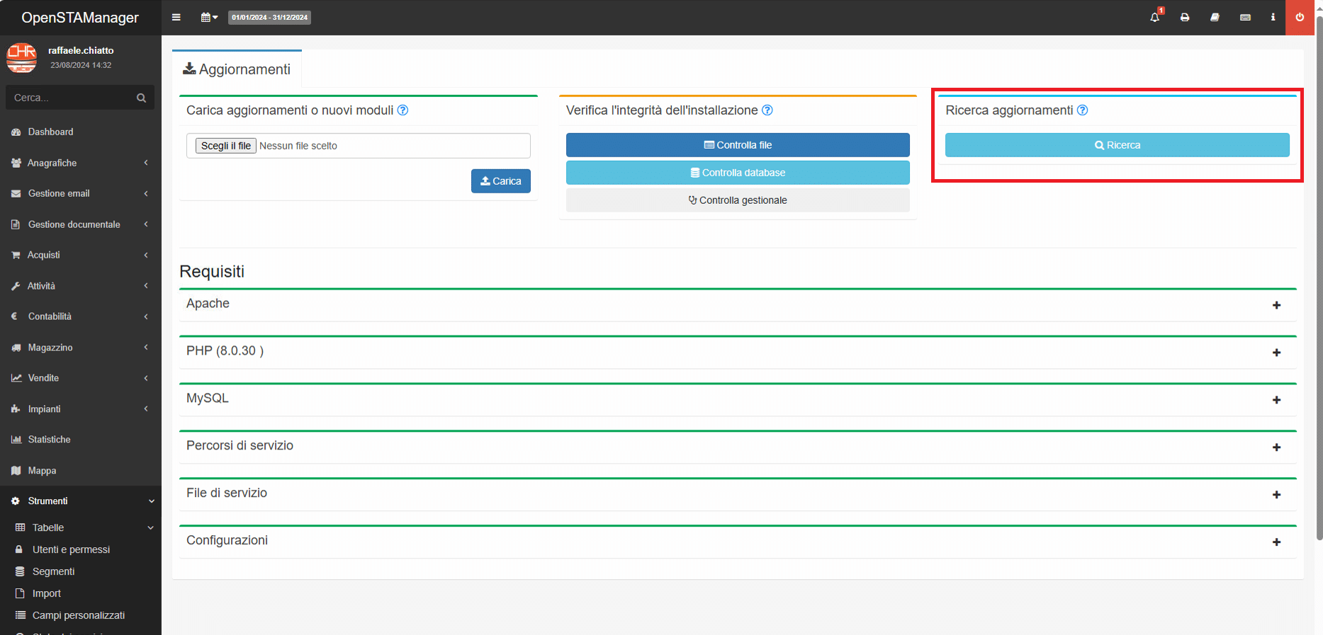Expand the Acquisti sidebar menu
This screenshot has height=635, width=1323.
(81, 255)
